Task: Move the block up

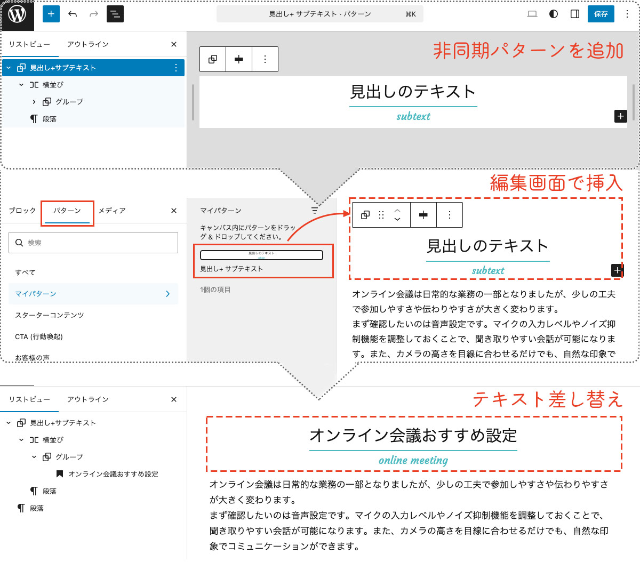Action: click(x=397, y=210)
